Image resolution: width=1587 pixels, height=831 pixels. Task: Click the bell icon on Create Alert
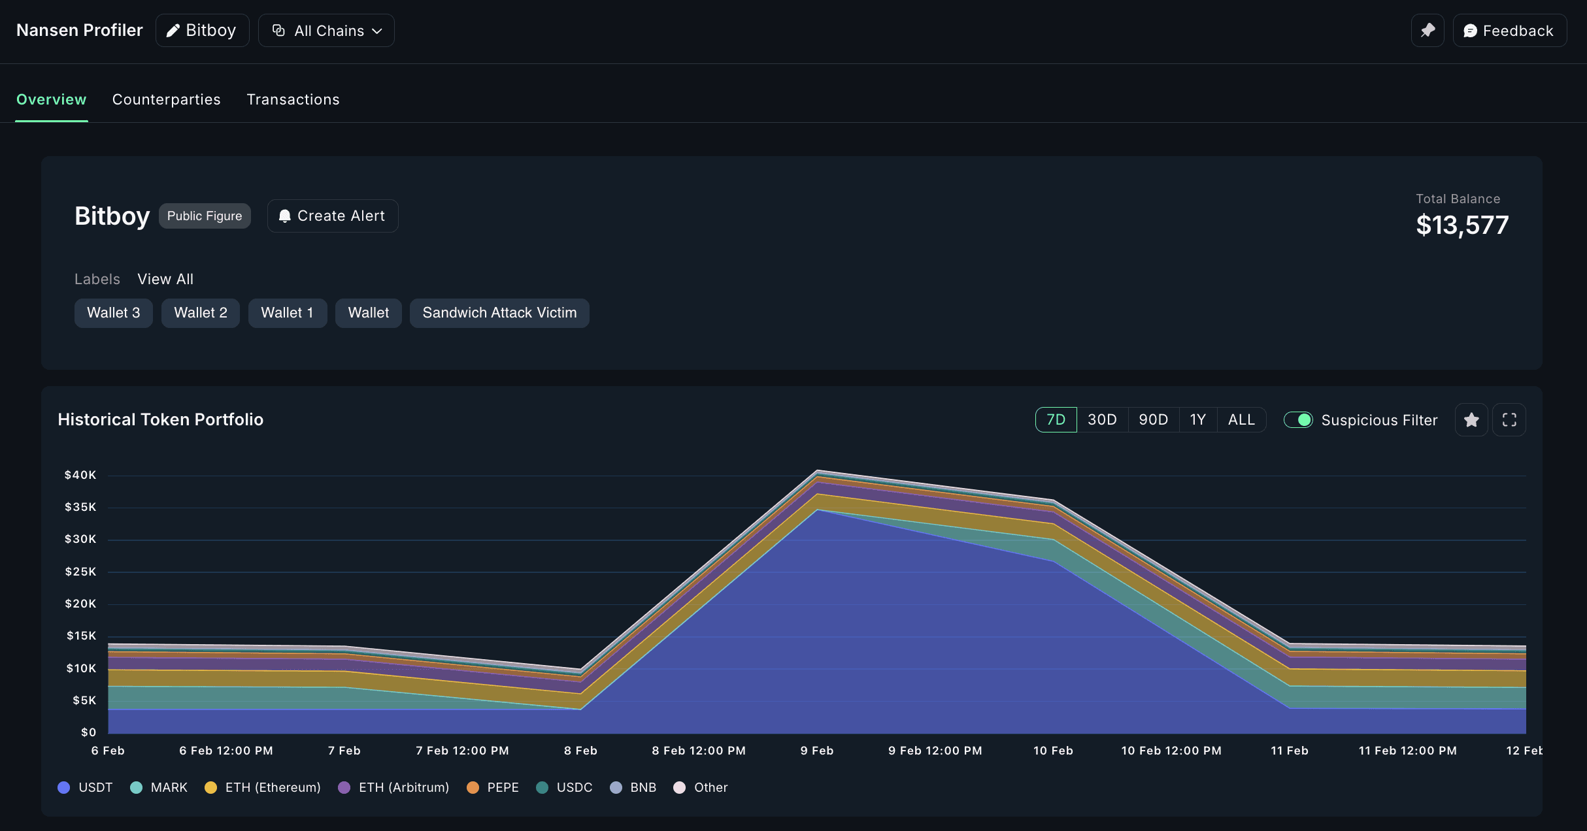(284, 216)
